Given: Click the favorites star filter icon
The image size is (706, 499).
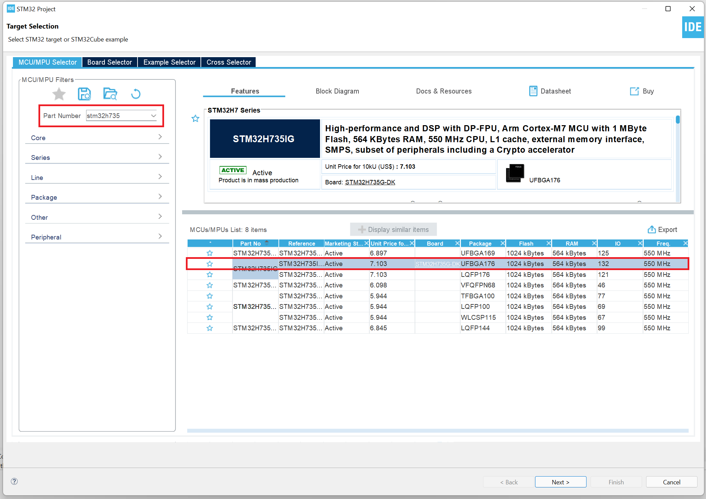Looking at the screenshot, I should click(x=59, y=94).
